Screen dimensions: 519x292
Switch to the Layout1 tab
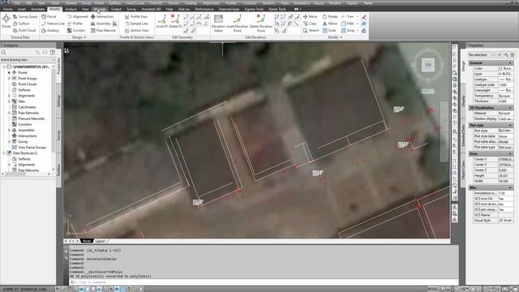click(x=101, y=241)
